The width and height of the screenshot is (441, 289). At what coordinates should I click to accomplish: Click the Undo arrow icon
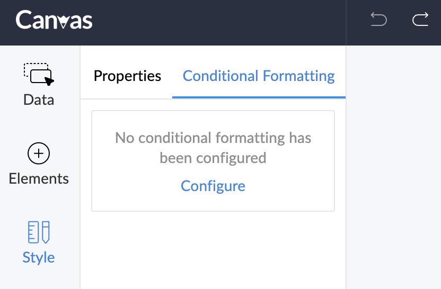point(378,20)
